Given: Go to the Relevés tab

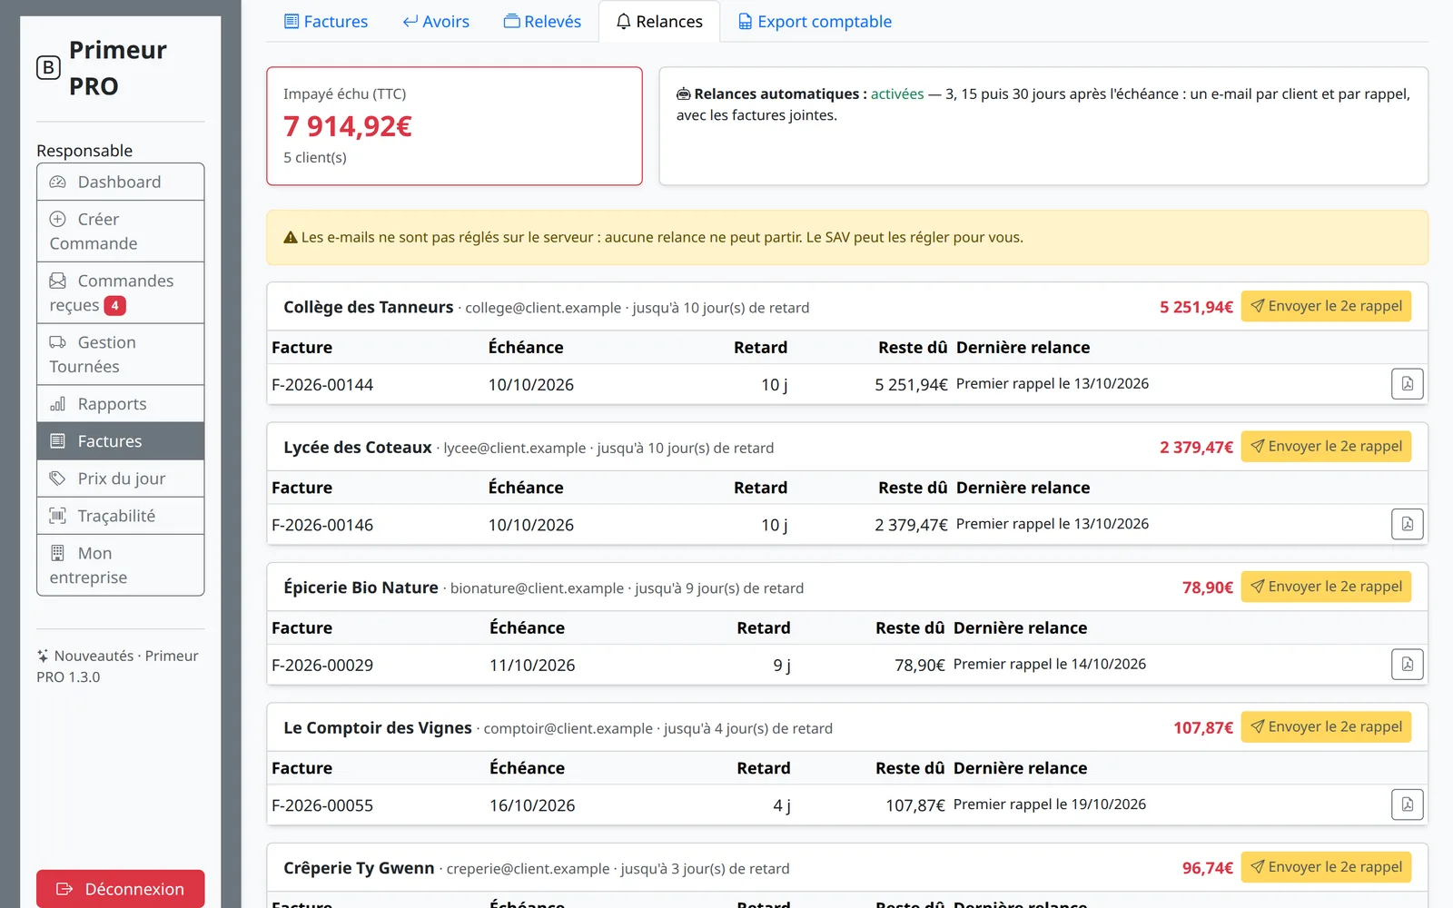Looking at the screenshot, I should click(x=542, y=21).
